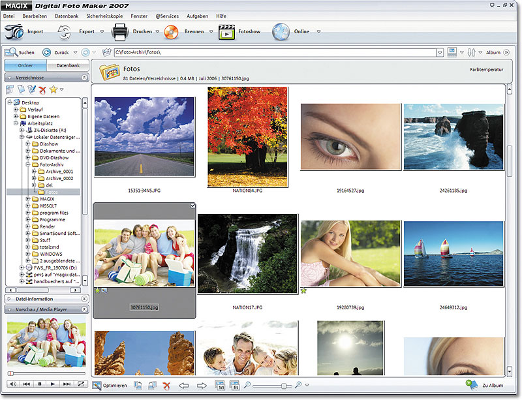Click the Drucken printer icon
Image resolution: width=522 pixels, height=400 pixels.
coord(120,32)
